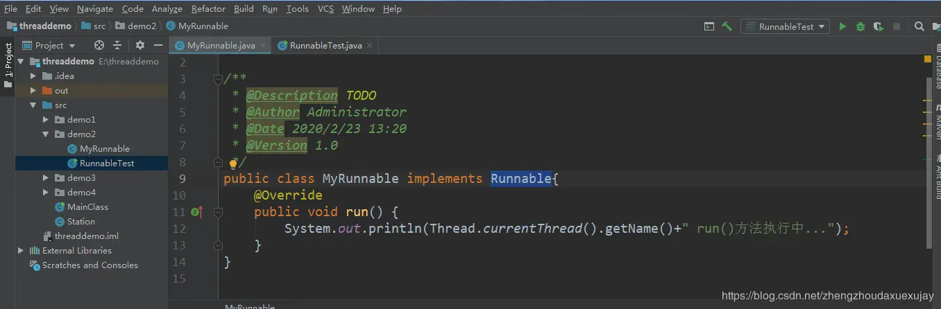Screen dimensions: 941x309
Task: Run RunnableTest with the green play icon
Action: [x=842, y=26]
